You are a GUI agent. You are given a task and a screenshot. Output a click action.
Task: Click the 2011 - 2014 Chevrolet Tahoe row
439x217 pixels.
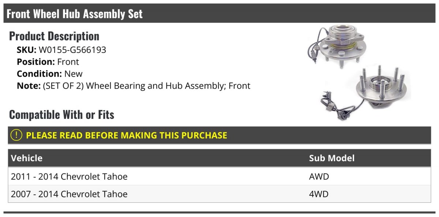69,177
